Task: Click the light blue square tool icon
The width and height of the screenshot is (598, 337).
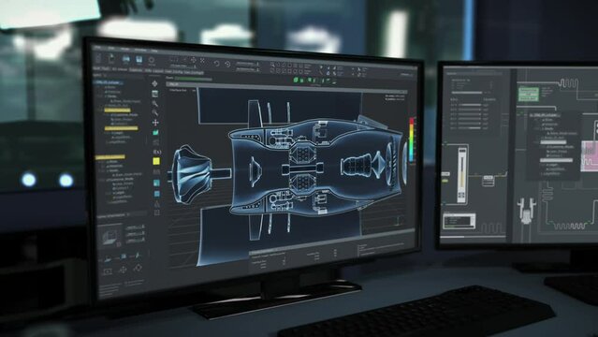Action: tap(156, 194)
